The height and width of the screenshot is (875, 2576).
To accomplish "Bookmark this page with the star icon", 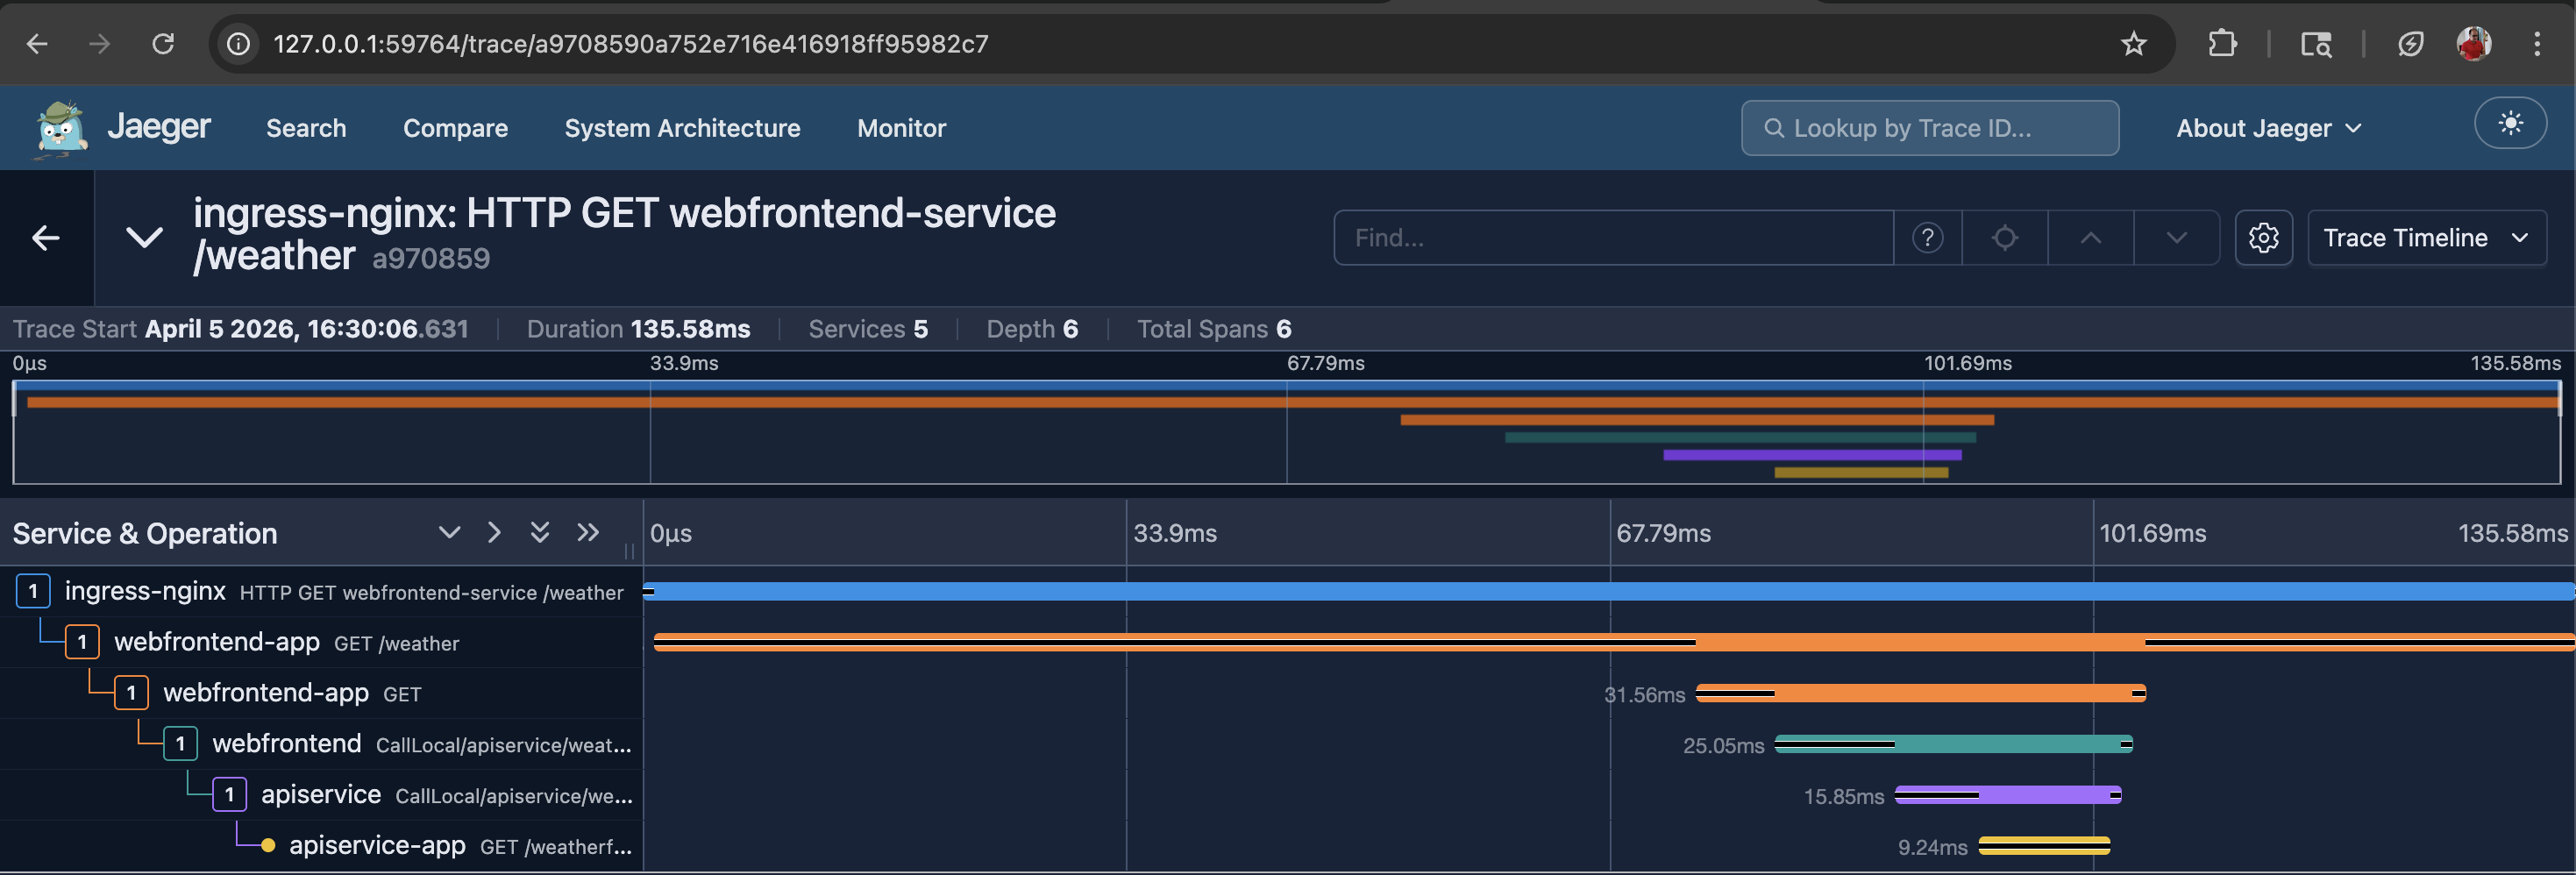I will (x=2133, y=44).
